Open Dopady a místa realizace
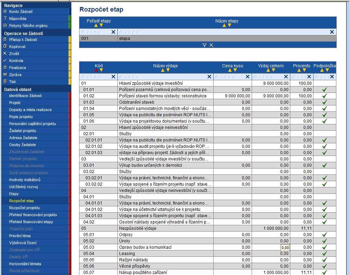The image size is (349, 275). pyautogui.click(x=30, y=110)
